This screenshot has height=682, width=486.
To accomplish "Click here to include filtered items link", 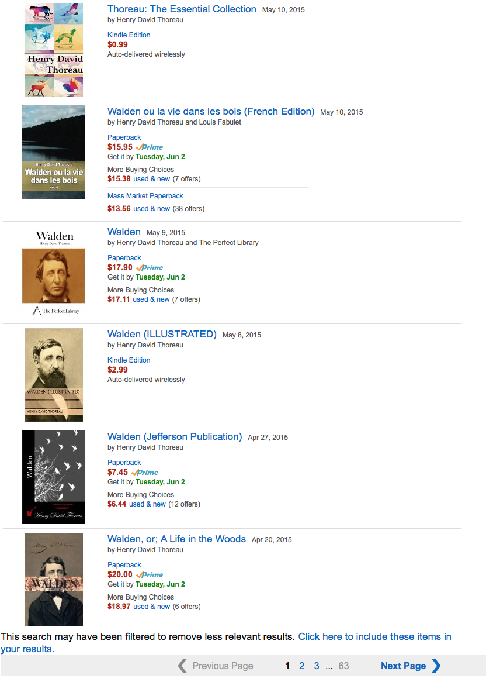I will (226, 642).
